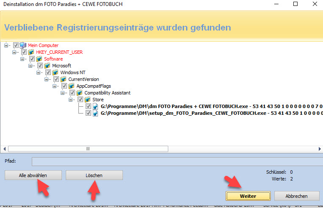323x208 pixels.
Task: Click the scroll right arrow
Action: [320, 149]
